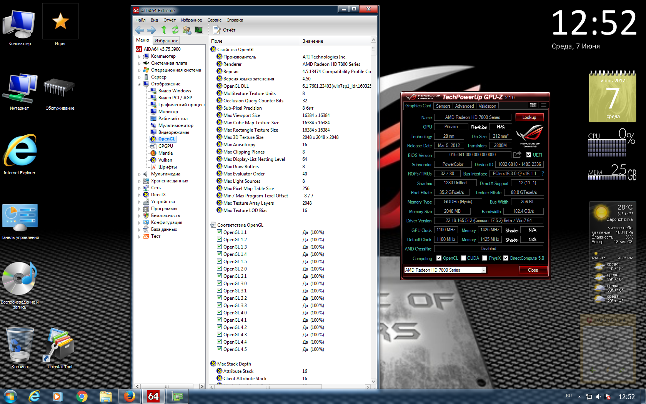This screenshot has height=404, width=646.
Task: Open the Validation tab in GPU-Z
Action: 487,106
